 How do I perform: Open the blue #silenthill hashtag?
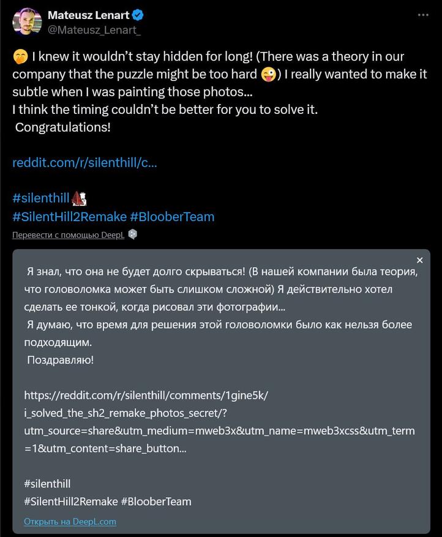[x=41, y=198]
